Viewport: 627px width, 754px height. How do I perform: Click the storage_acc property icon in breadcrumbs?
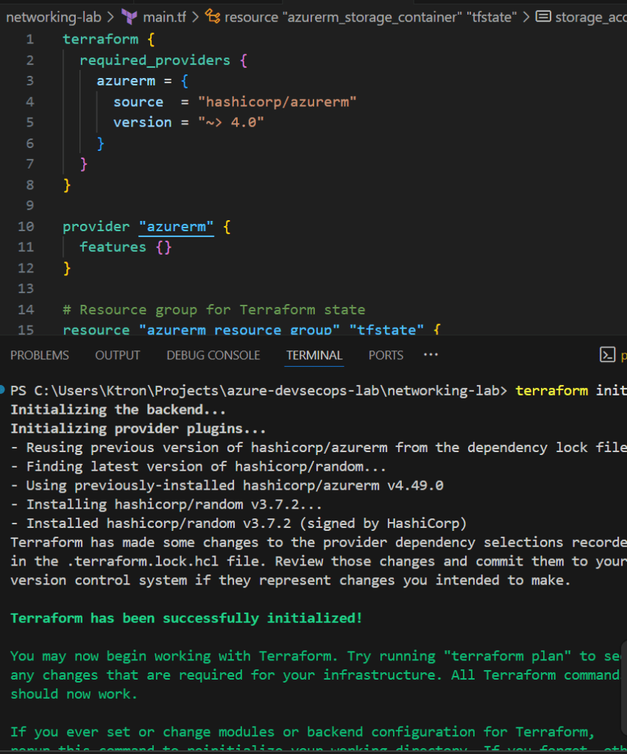(543, 16)
